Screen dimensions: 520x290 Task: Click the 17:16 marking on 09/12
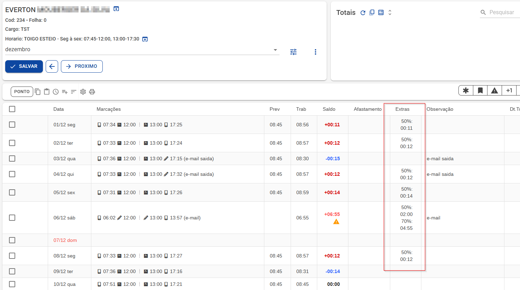pyautogui.click(x=176, y=271)
